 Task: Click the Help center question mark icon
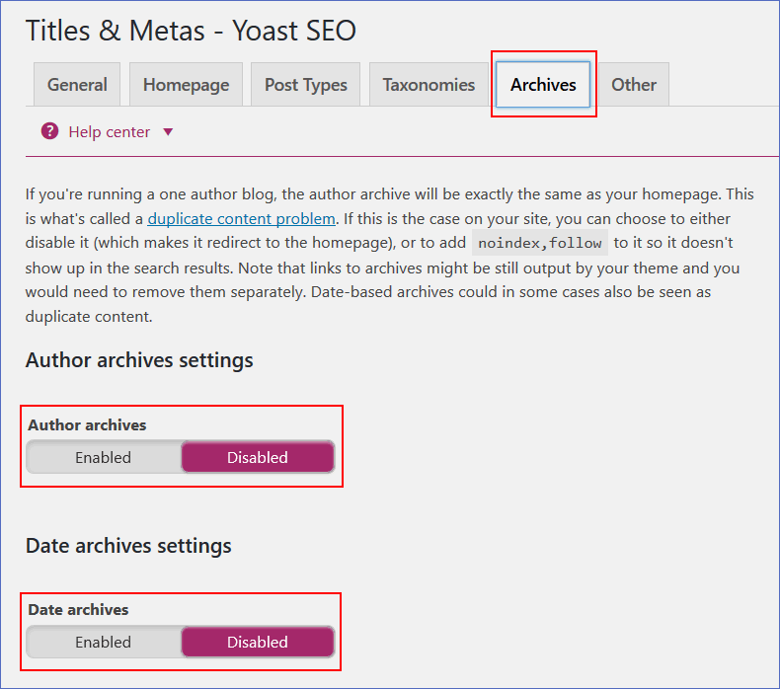coord(49,132)
